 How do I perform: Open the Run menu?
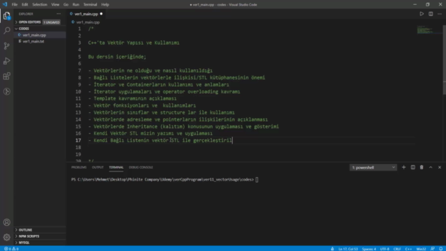pos(76,5)
